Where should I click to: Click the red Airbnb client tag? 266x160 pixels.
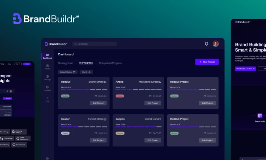click(120, 96)
